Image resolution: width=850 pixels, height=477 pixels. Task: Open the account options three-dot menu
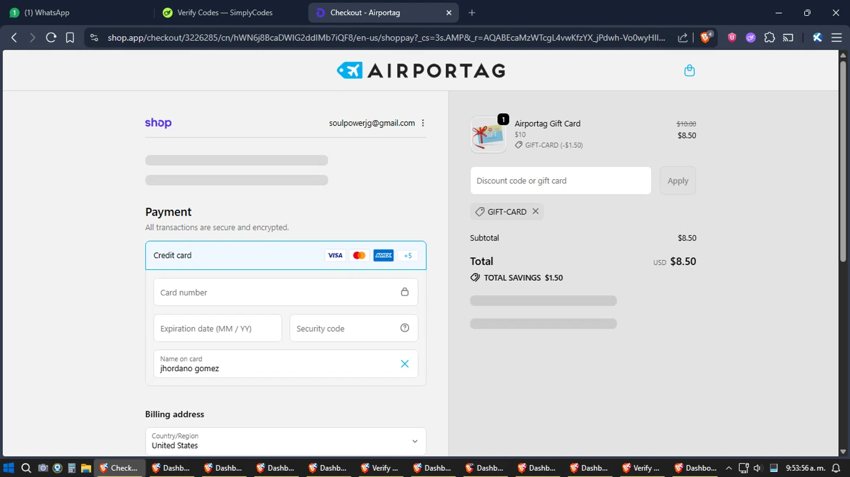point(423,123)
